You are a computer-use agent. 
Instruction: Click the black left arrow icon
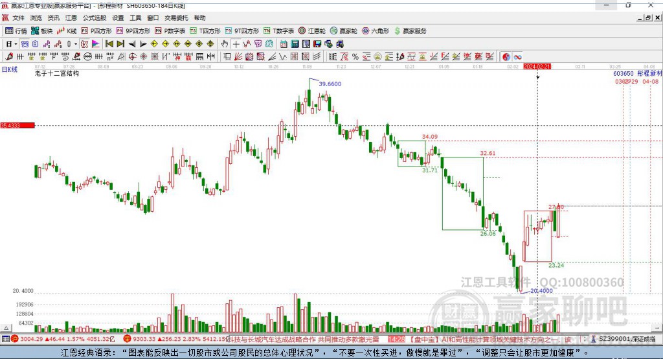pyautogui.click(x=132, y=44)
